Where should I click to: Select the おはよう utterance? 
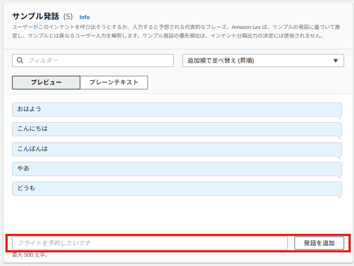coord(177,110)
